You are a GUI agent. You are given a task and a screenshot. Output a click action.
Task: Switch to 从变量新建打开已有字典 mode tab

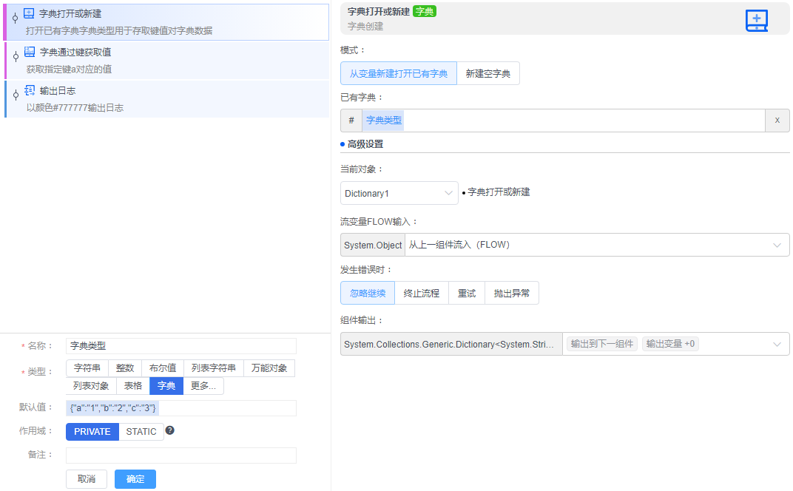(x=399, y=73)
